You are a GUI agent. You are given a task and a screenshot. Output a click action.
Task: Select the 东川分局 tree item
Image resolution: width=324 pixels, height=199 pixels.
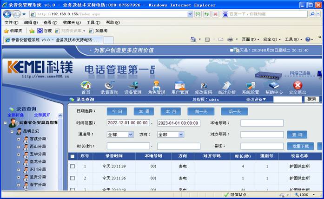38,169
